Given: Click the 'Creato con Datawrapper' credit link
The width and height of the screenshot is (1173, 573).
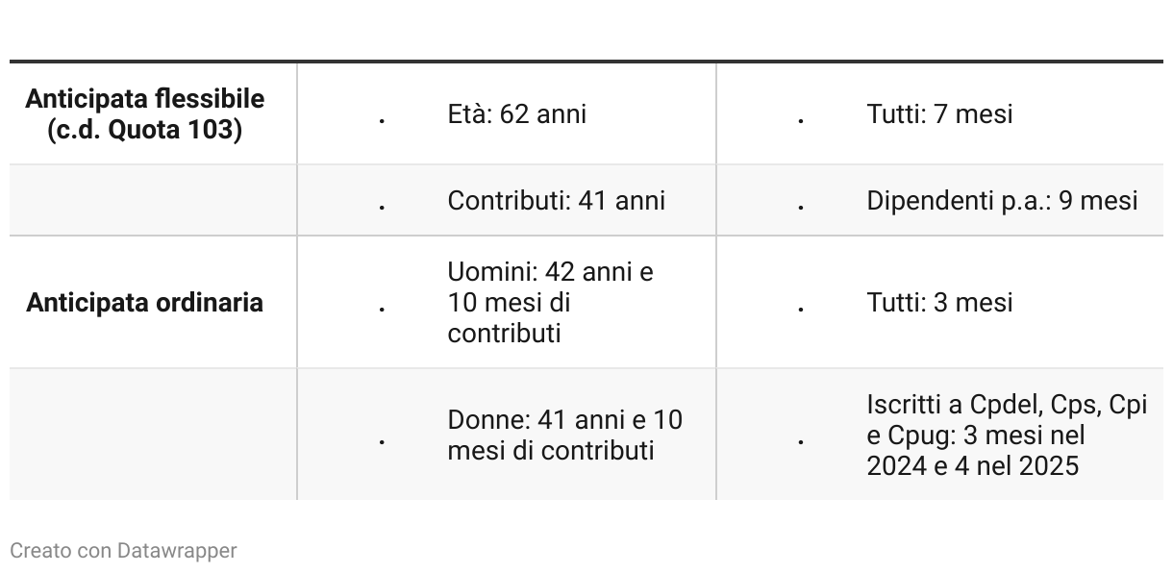Looking at the screenshot, I should 123,551.
